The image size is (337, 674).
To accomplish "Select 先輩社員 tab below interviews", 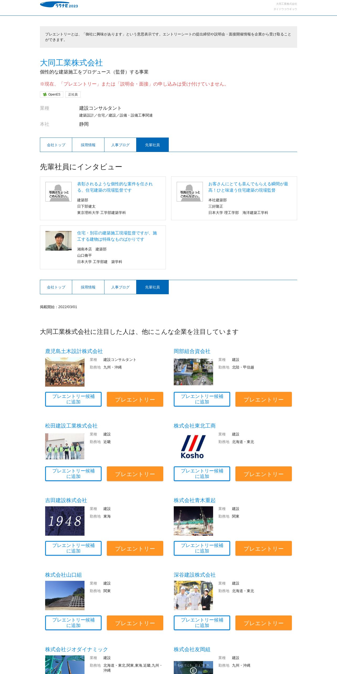I will (x=152, y=287).
